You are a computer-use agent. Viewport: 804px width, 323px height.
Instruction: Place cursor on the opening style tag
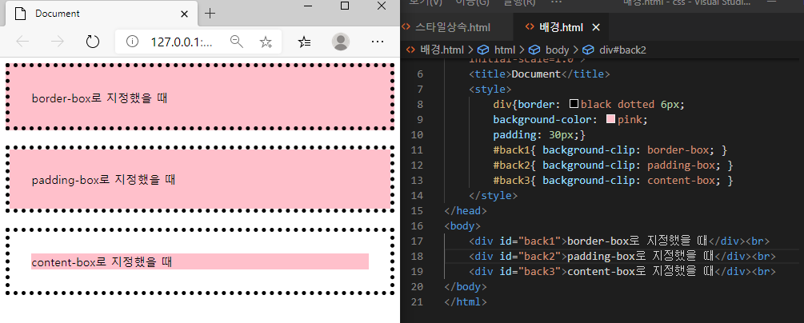pos(490,90)
